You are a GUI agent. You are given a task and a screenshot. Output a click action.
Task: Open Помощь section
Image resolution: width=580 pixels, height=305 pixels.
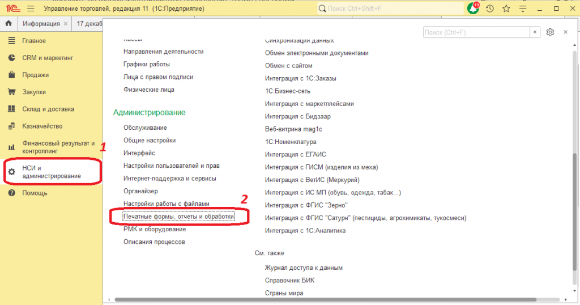[35, 193]
